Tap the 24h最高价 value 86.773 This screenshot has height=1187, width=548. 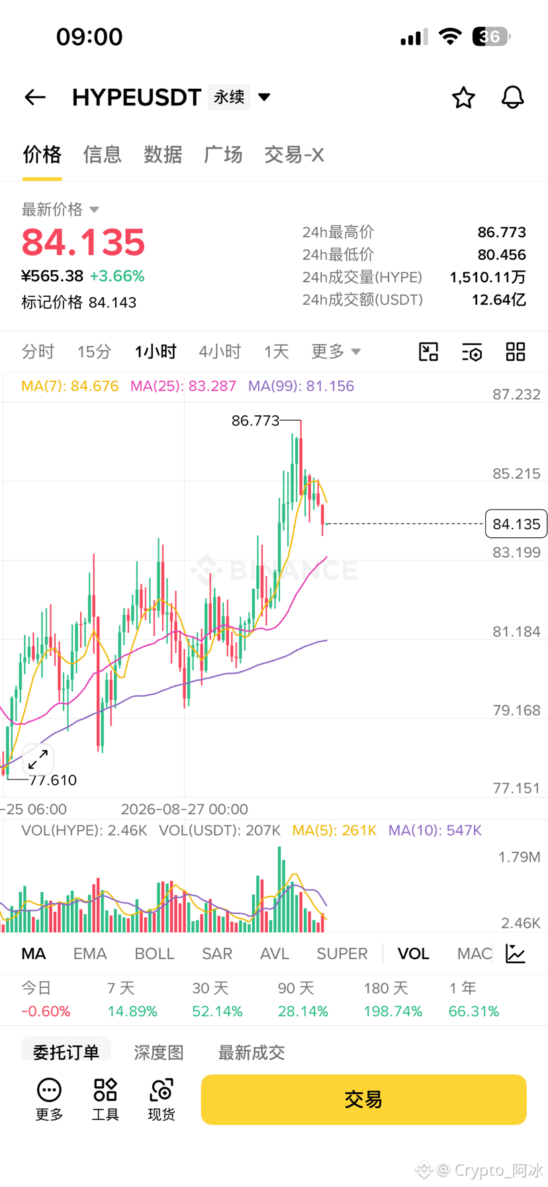[502, 232]
